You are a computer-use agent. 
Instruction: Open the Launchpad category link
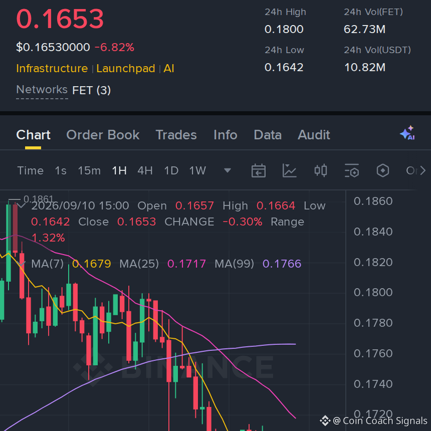[x=126, y=69]
